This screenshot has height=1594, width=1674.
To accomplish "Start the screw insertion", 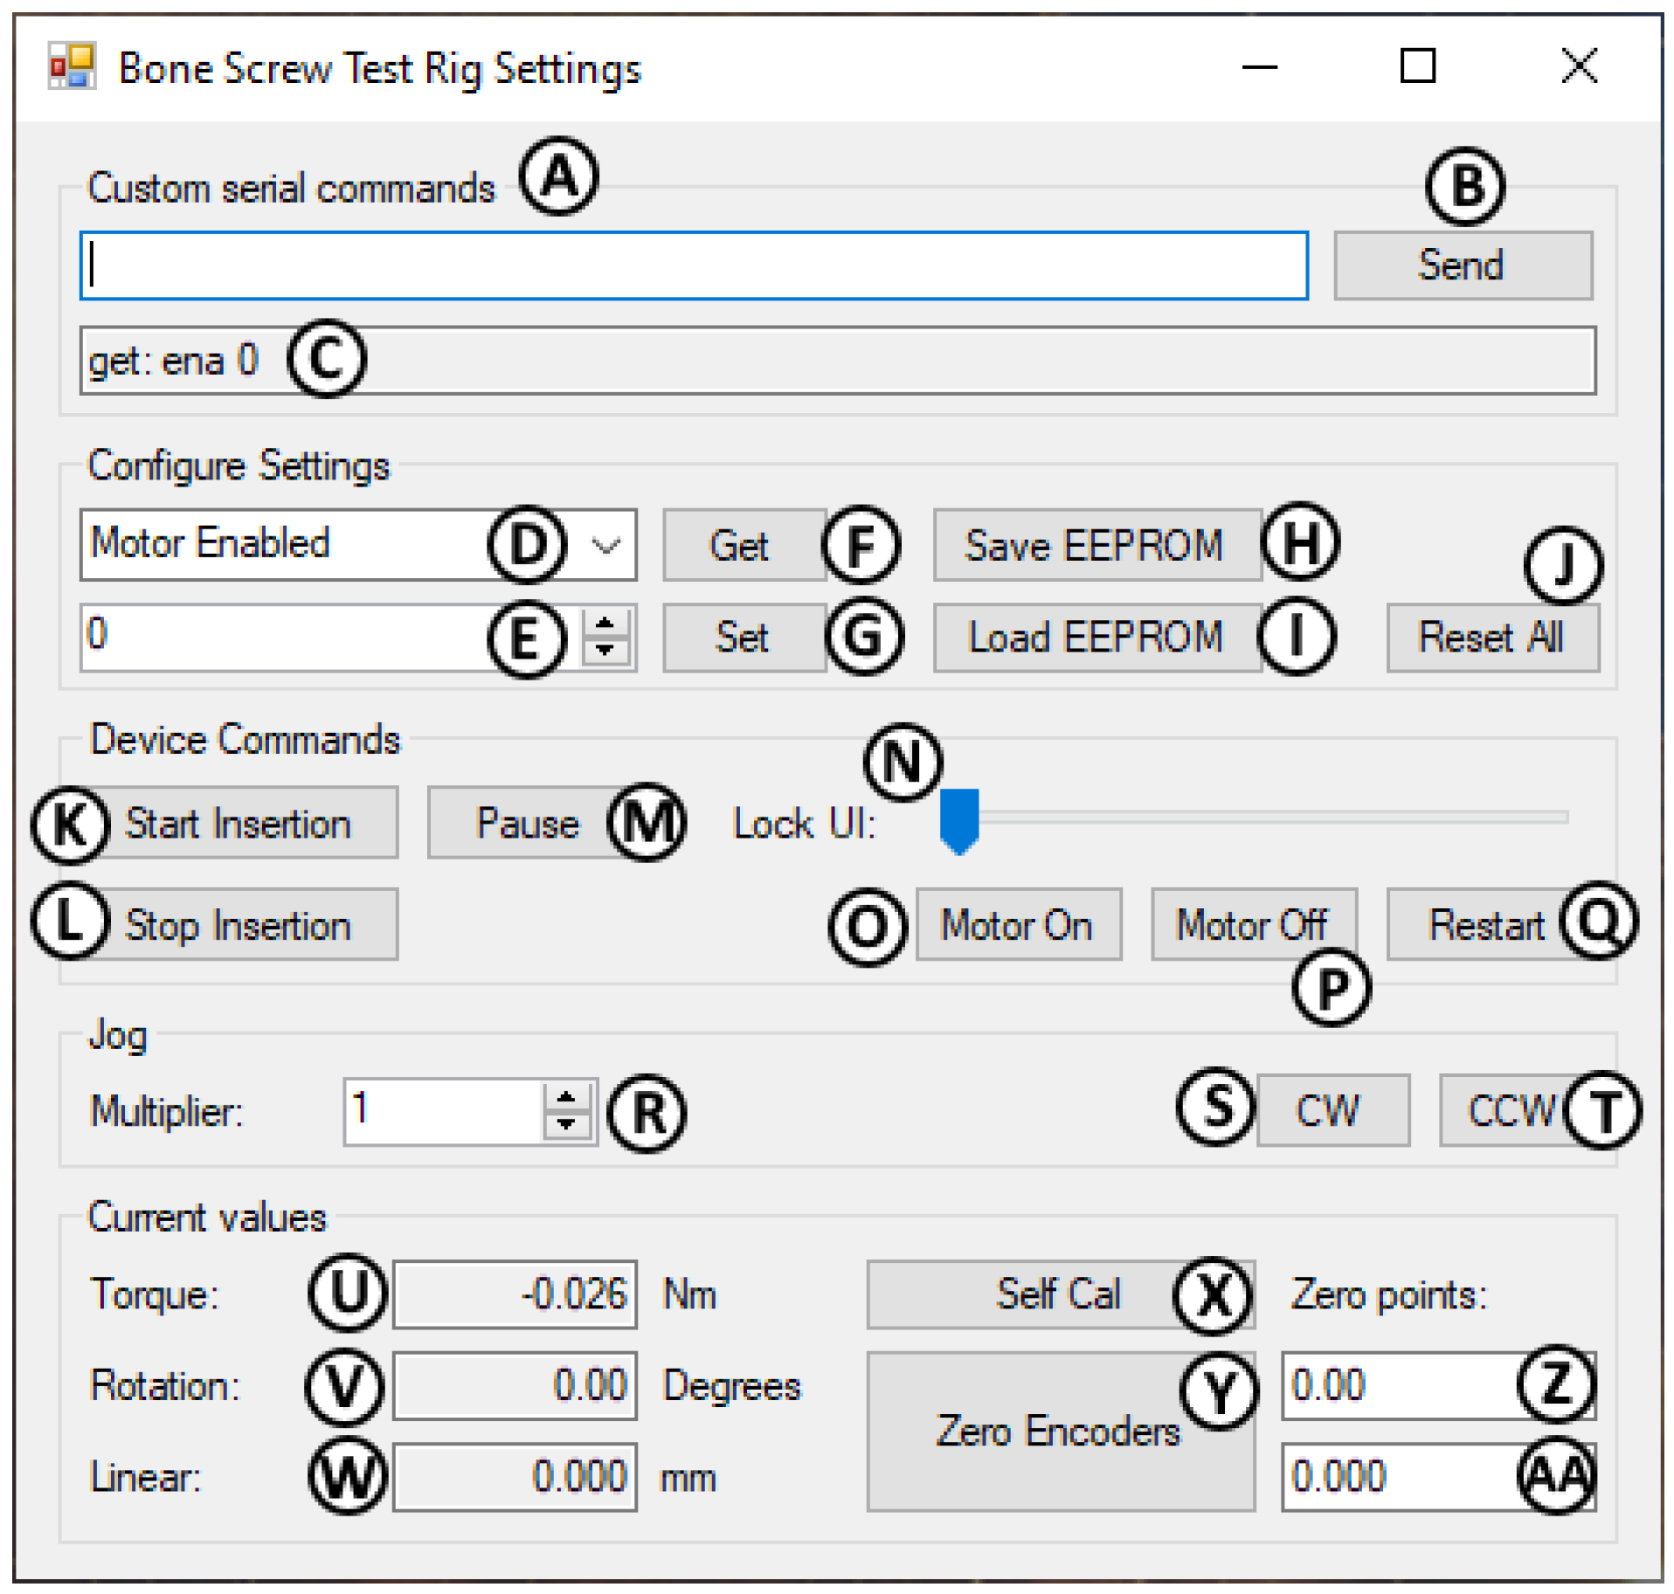I will 238,823.
